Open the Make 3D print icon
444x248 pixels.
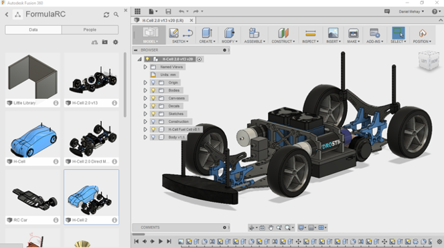[x=353, y=33]
